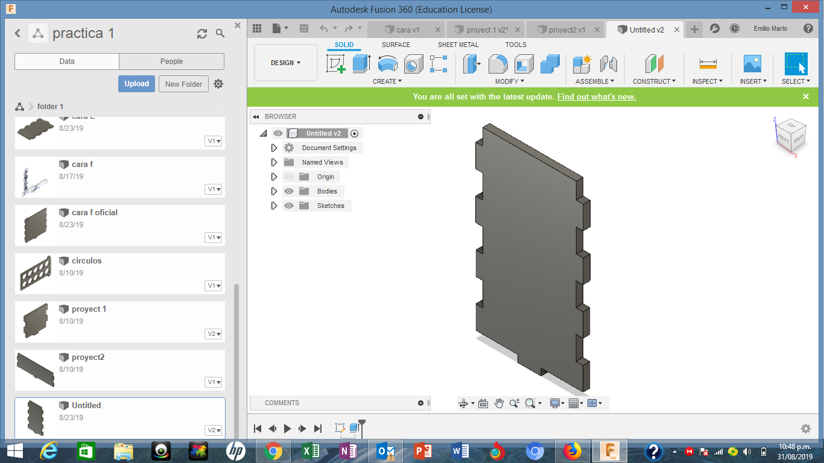Viewport: 824px width, 463px height.
Task: Click the Upload button
Action: pyautogui.click(x=136, y=84)
